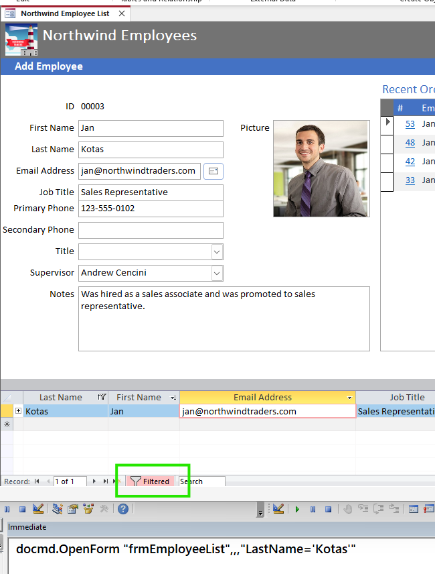
Task: Open recent order number 53
Action: [x=410, y=124]
